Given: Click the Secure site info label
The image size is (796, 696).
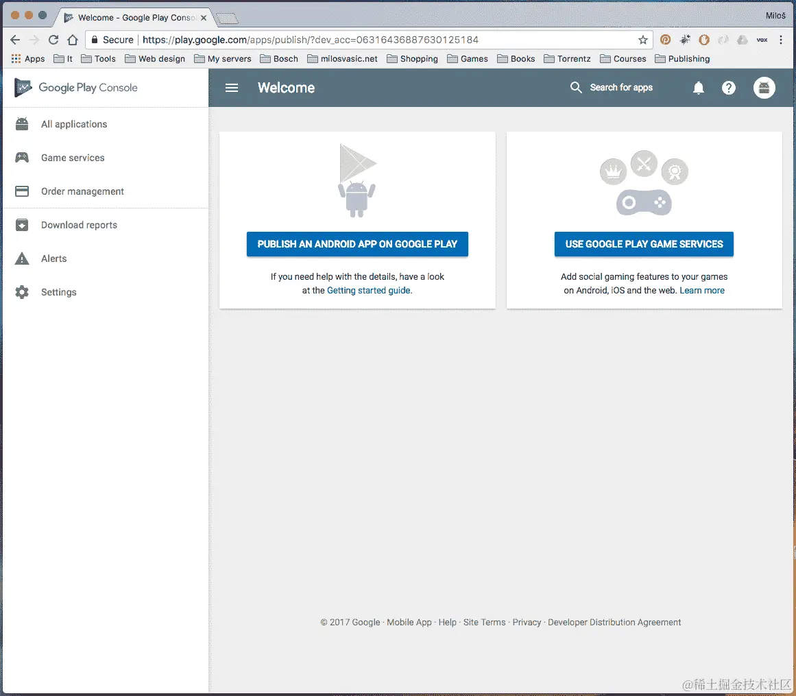Looking at the screenshot, I should [x=112, y=40].
